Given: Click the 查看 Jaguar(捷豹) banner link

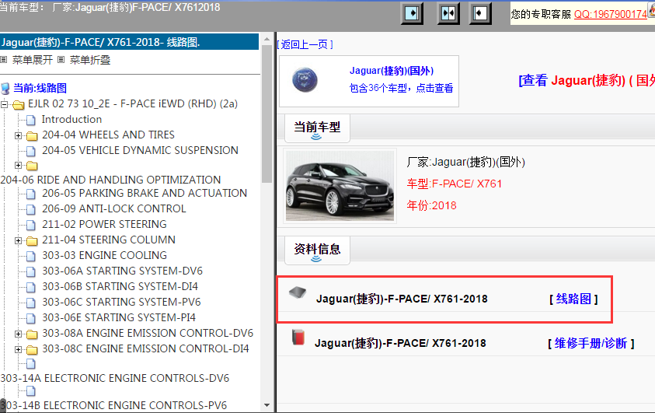Looking at the screenshot, I should coord(587,80).
